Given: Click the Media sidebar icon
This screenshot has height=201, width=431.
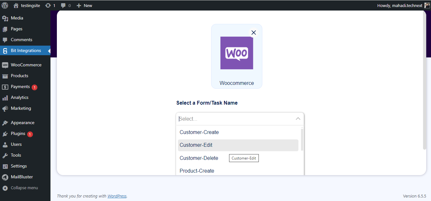Looking at the screenshot, I should click(5, 18).
